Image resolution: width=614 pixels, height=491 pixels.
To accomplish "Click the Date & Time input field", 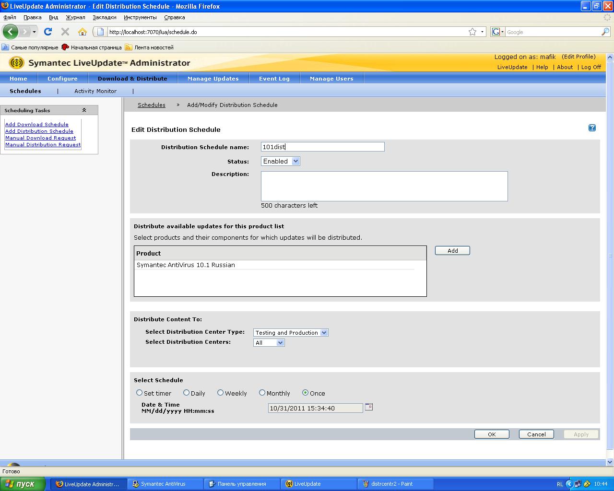I will pyautogui.click(x=316, y=408).
